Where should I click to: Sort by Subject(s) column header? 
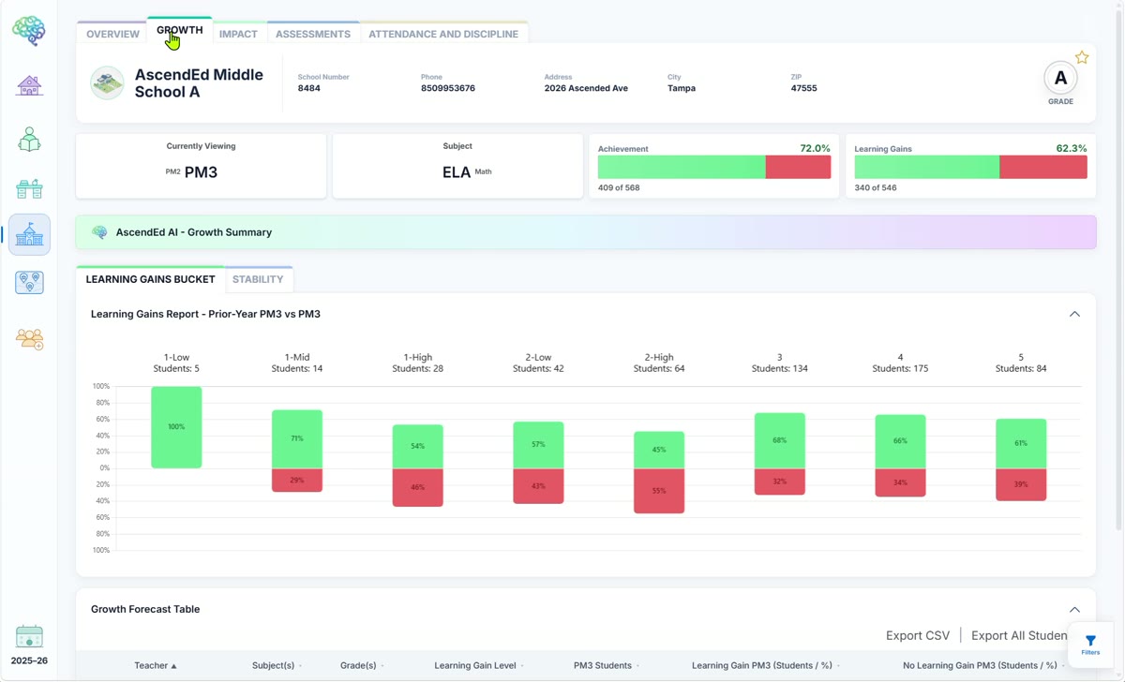coord(277,665)
